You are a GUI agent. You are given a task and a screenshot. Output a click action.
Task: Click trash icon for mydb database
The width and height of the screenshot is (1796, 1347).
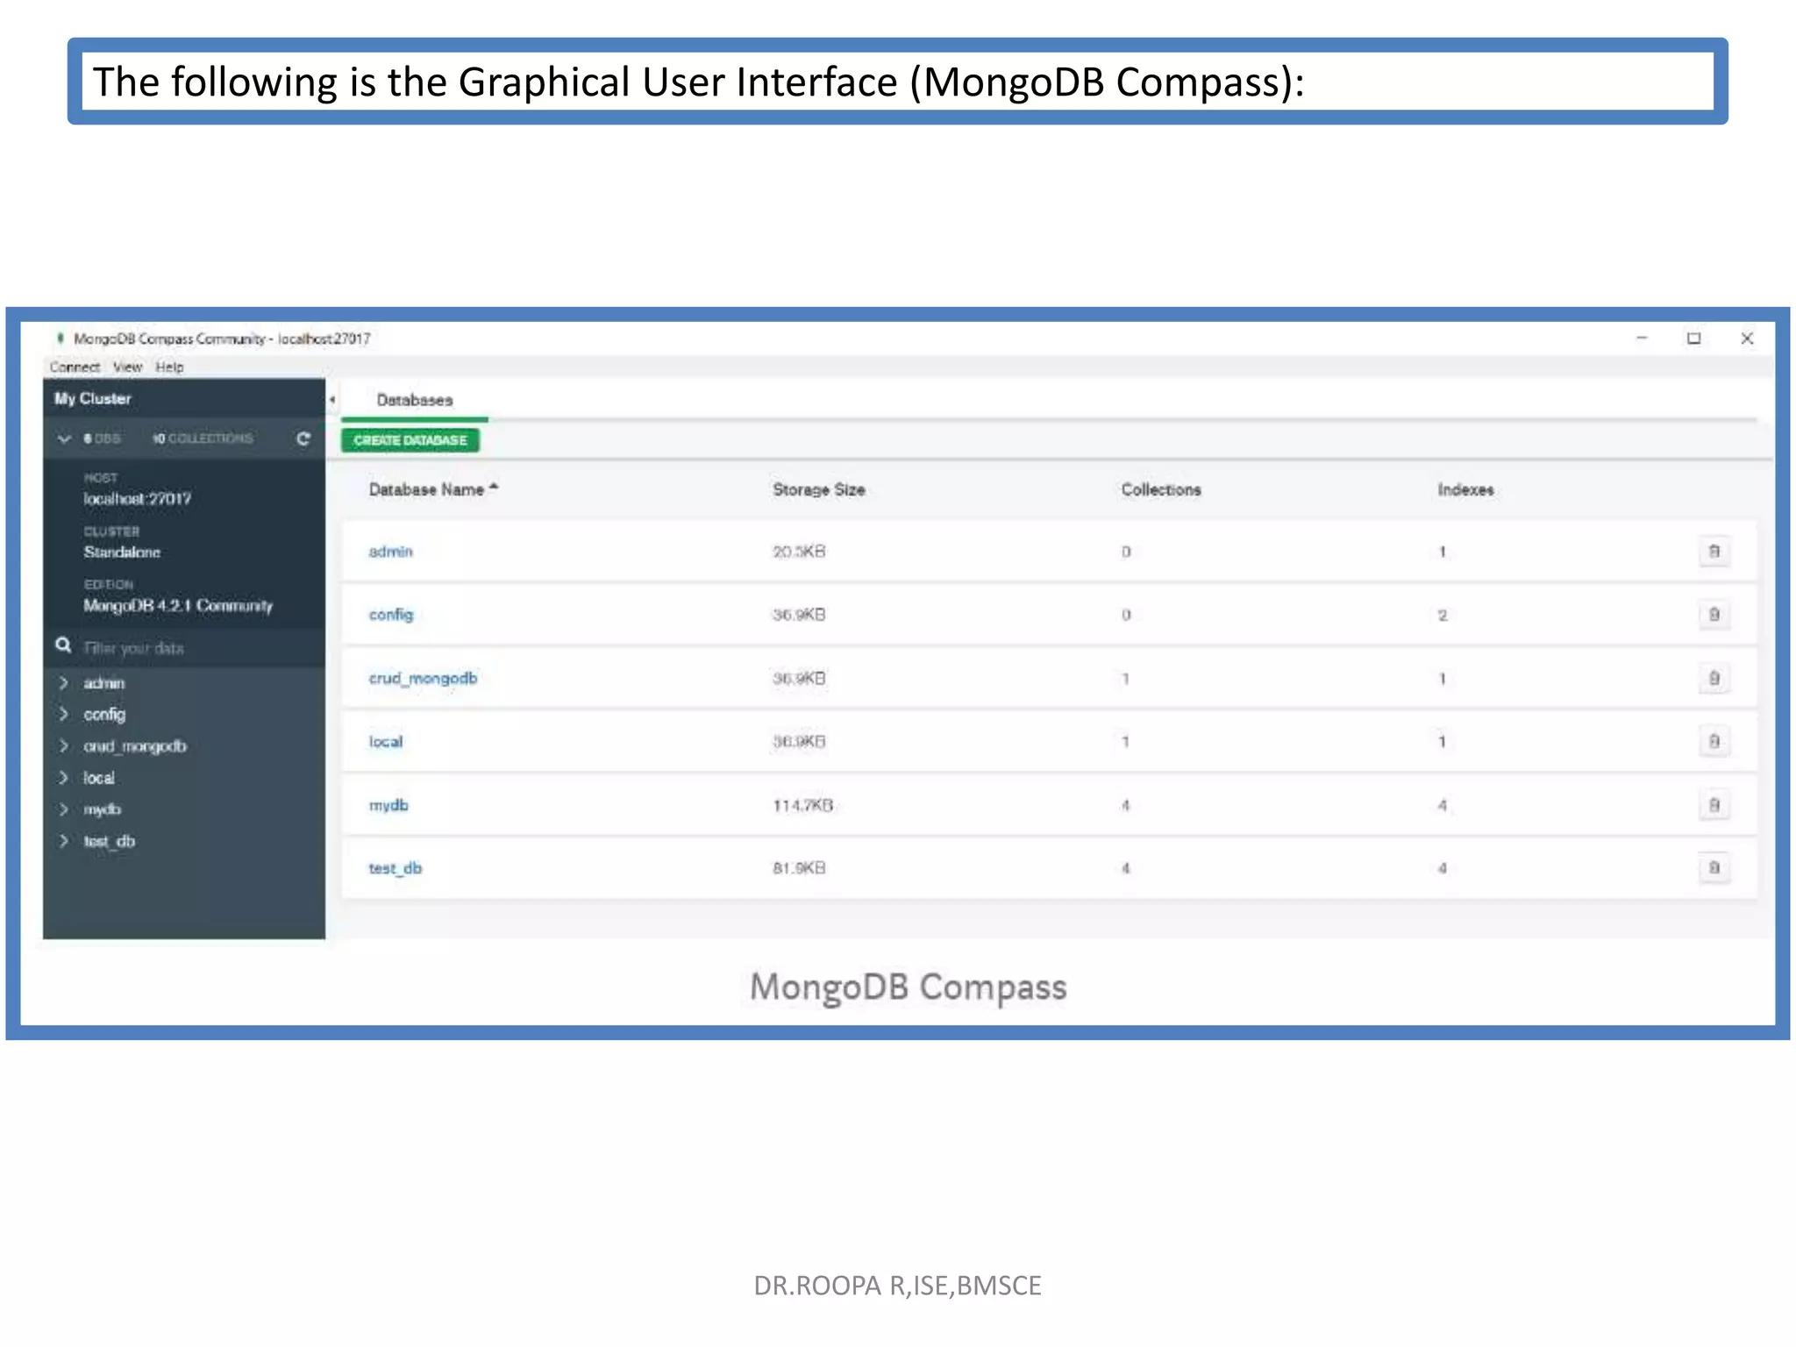click(x=1714, y=805)
